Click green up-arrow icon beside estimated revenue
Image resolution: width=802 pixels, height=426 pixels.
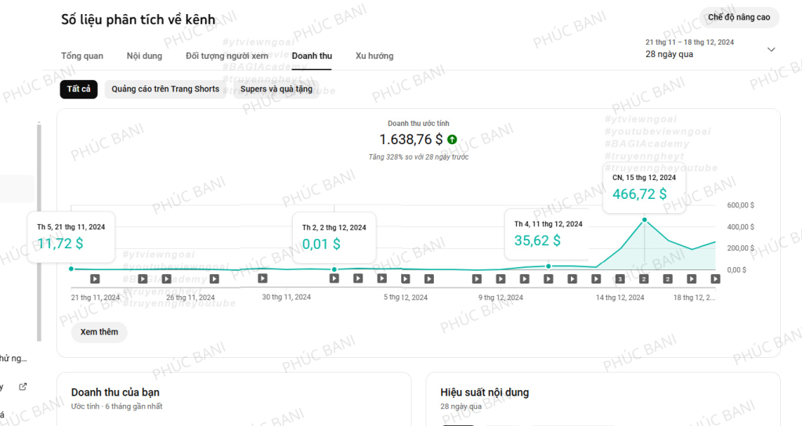(452, 139)
